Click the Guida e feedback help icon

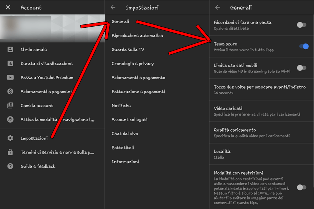pyautogui.click(x=10, y=166)
